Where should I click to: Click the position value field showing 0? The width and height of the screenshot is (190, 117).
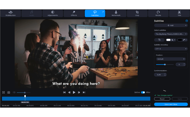[179, 64]
